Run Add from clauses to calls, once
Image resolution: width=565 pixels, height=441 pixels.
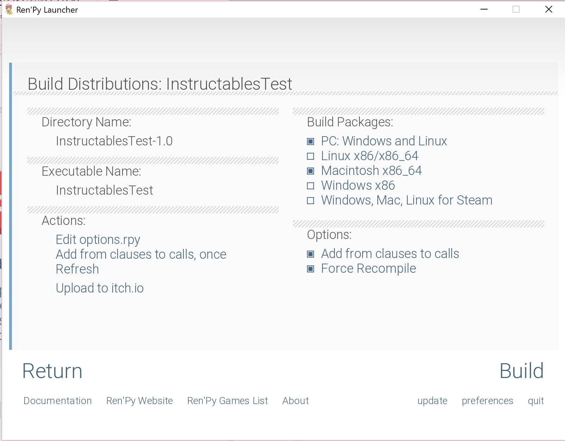[140, 254]
